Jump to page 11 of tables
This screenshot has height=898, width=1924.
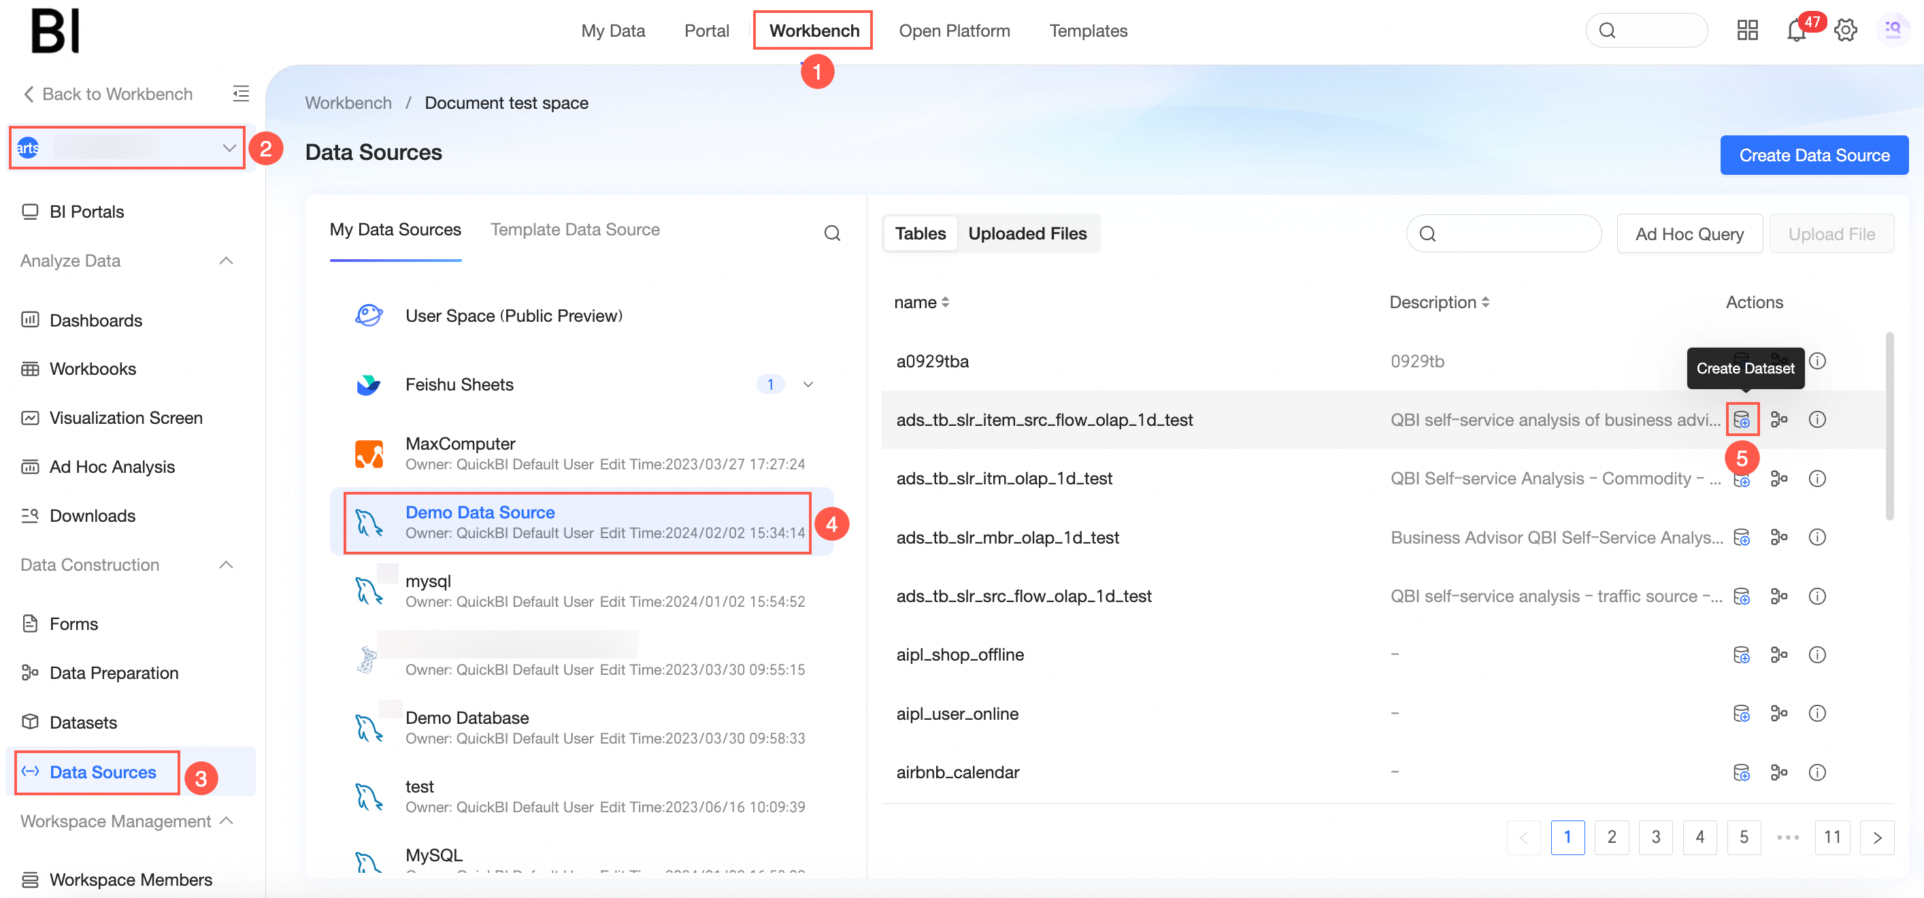(x=1831, y=837)
